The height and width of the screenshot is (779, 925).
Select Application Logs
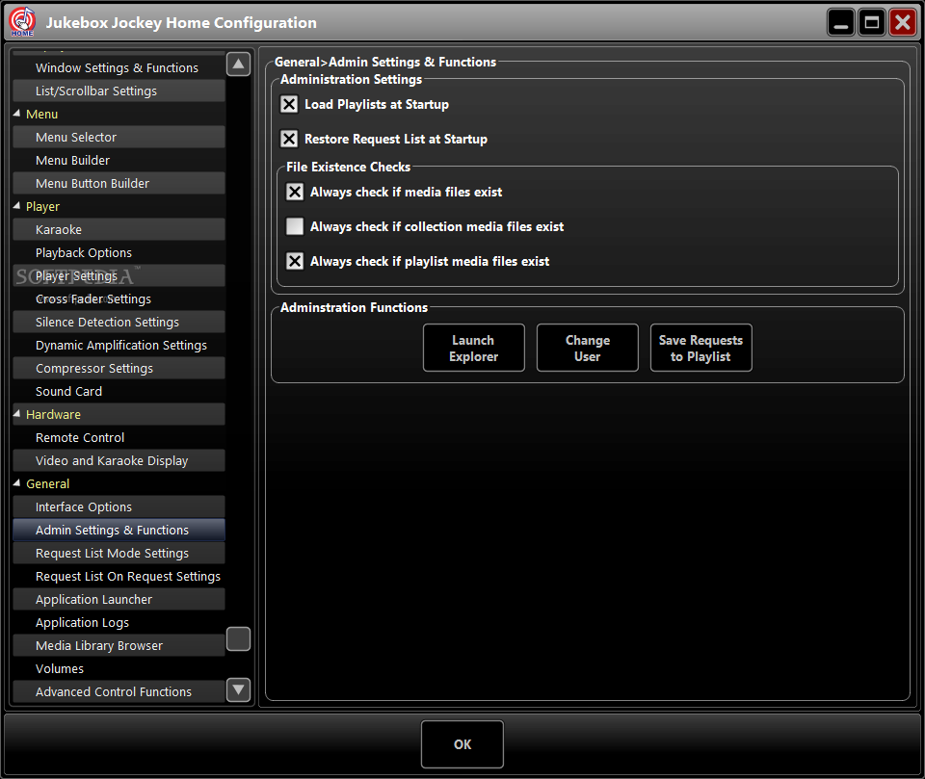coord(119,622)
